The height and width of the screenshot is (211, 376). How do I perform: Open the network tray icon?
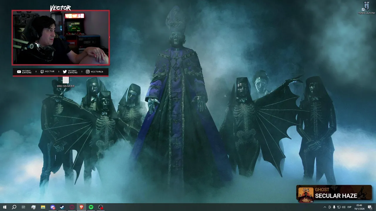[x=339, y=207]
